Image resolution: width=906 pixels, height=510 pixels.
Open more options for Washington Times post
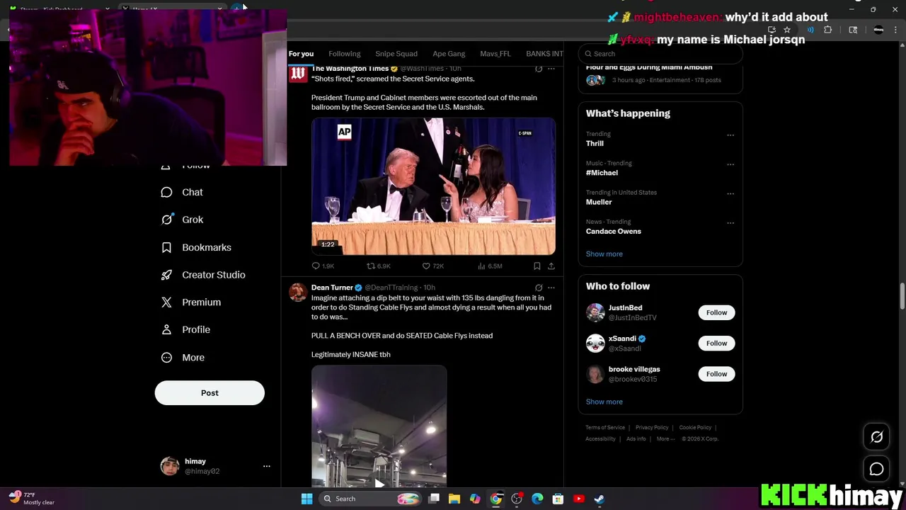click(551, 69)
